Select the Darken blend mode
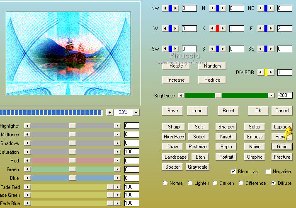The image size is (296, 208). [x=215, y=183]
